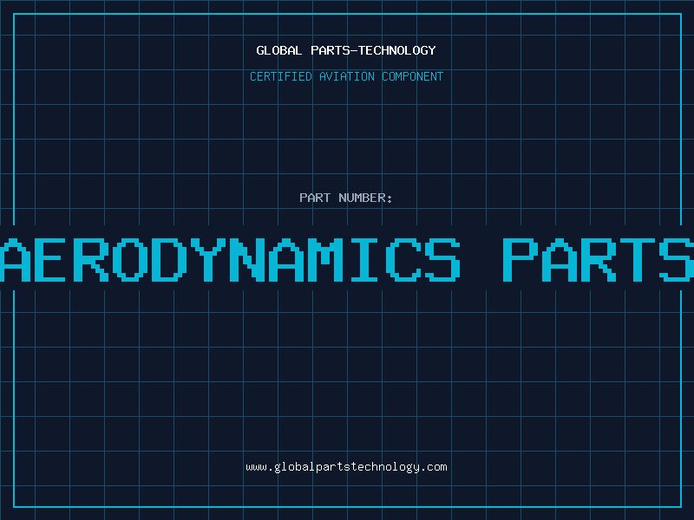Click the word NUMBER: above the banner
This screenshot has height=520, width=694.
tap(366, 198)
